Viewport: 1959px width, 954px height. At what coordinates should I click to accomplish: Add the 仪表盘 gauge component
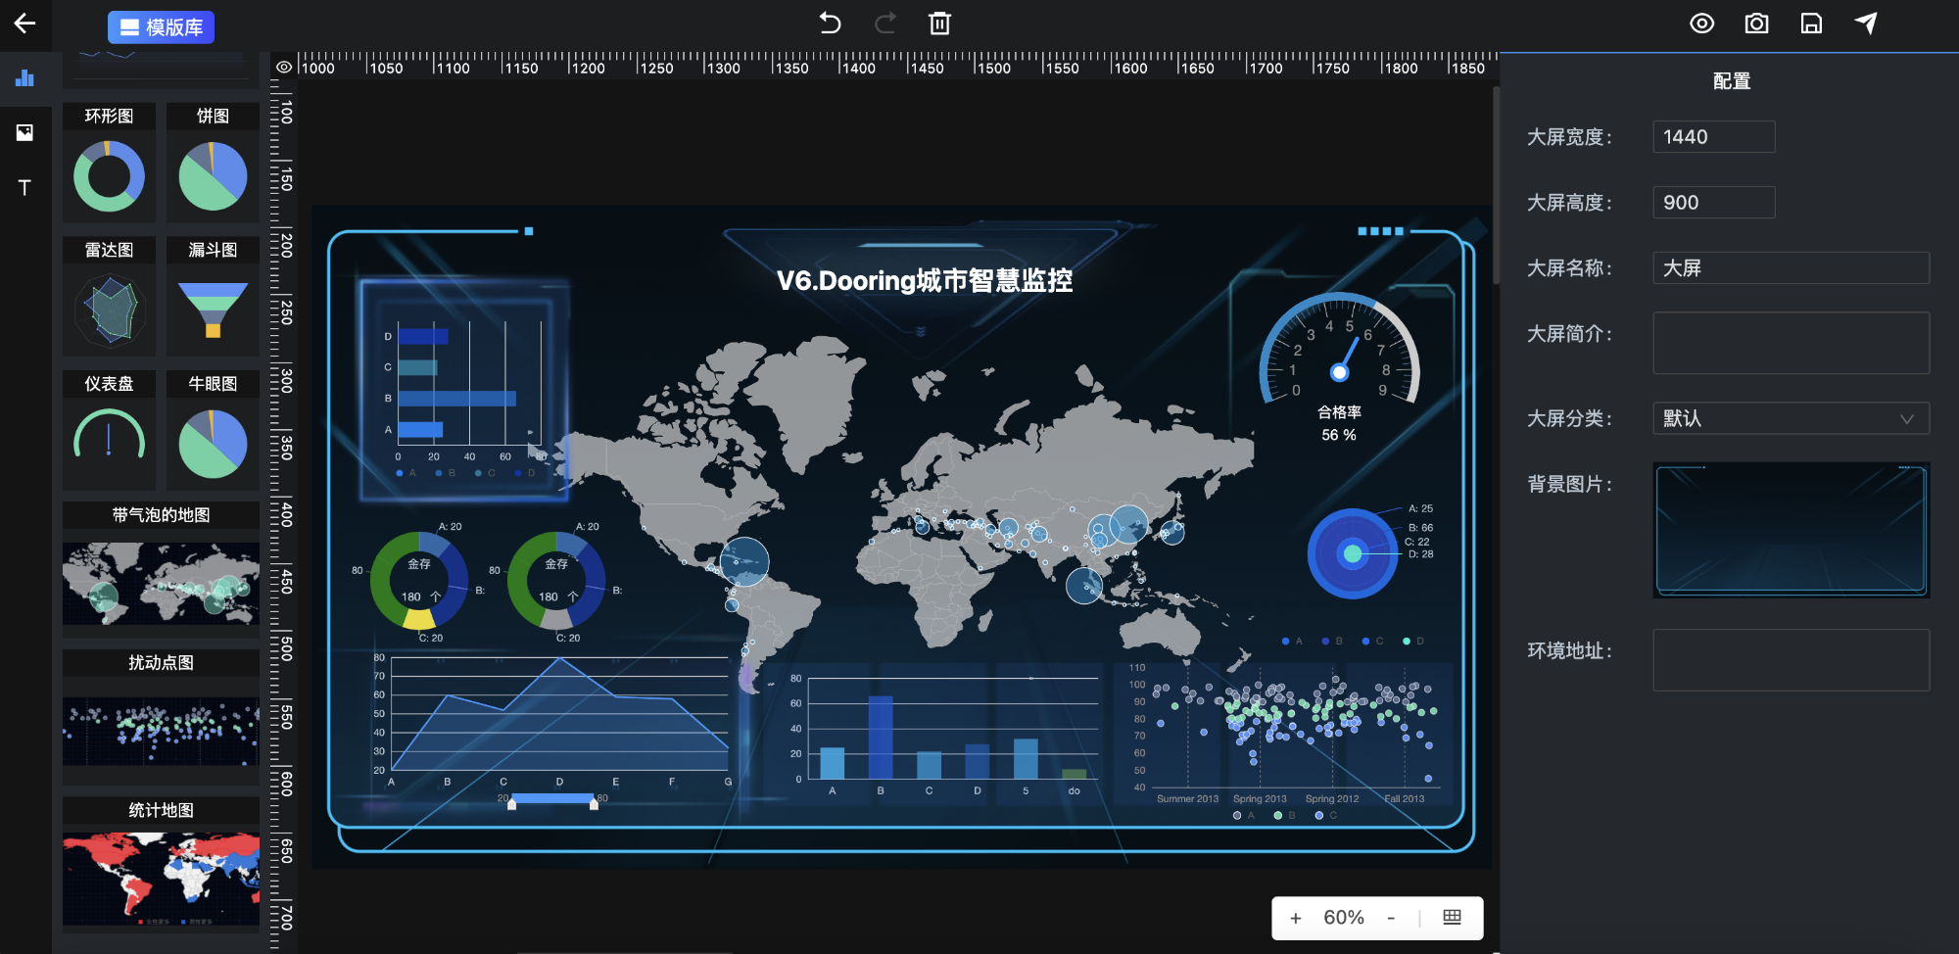[x=109, y=430]
